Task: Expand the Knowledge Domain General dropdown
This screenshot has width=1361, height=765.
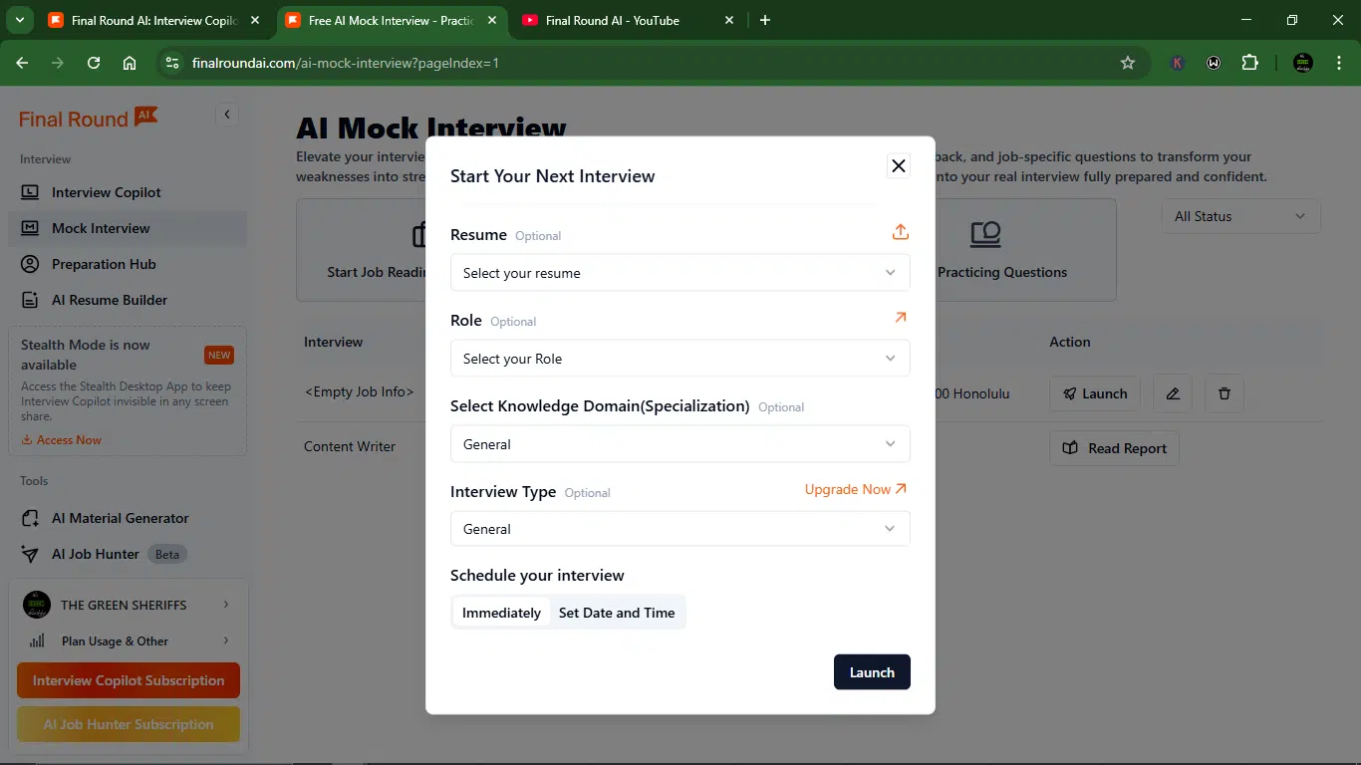Action: pos(680,444)
